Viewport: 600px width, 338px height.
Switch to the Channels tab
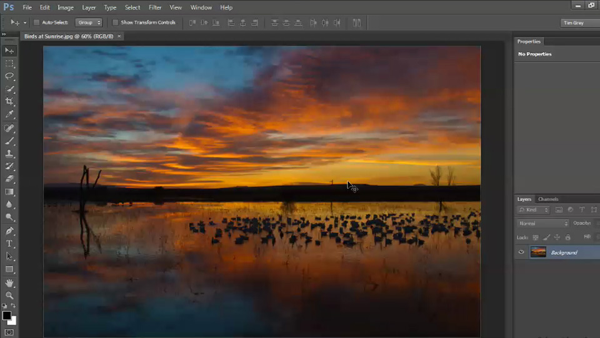[548, 199]
